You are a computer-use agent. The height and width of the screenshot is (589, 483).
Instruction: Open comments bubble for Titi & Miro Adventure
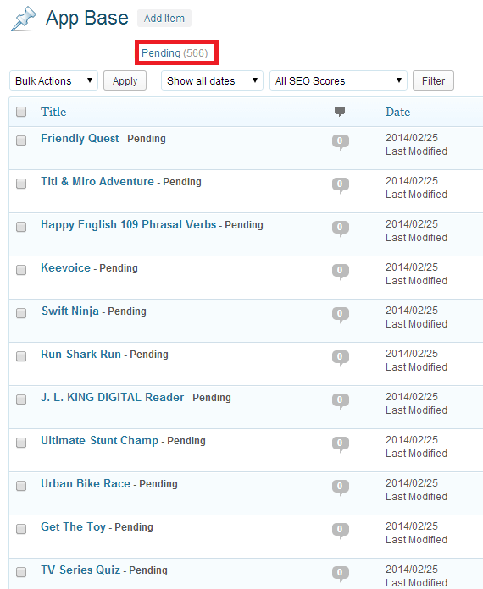(341, 185)
